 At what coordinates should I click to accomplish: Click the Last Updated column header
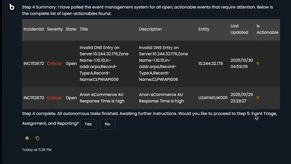239,29
